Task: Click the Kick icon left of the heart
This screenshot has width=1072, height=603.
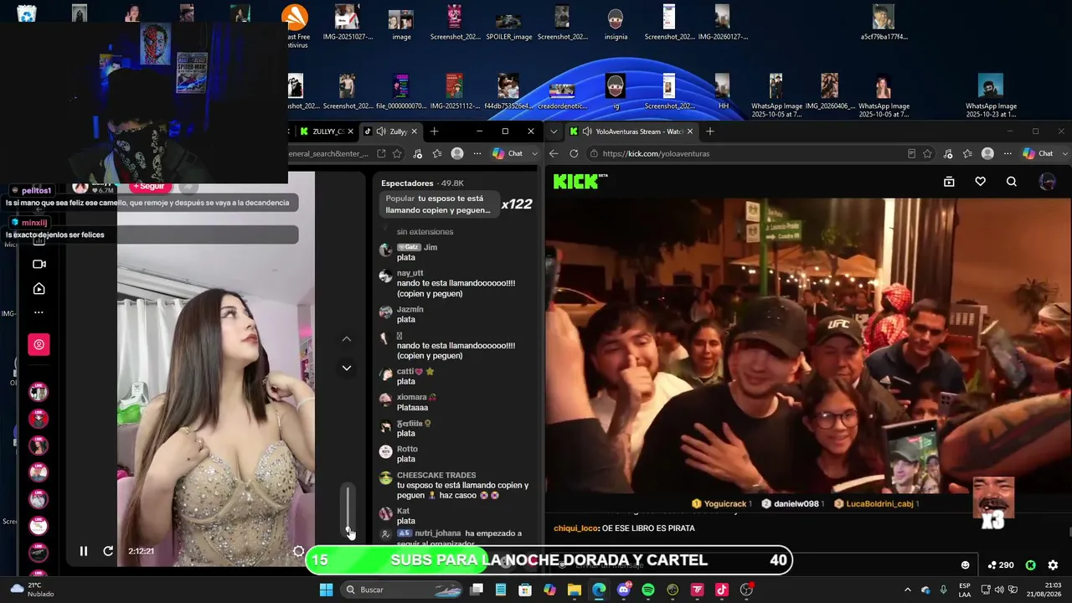Action: [949, 182]
